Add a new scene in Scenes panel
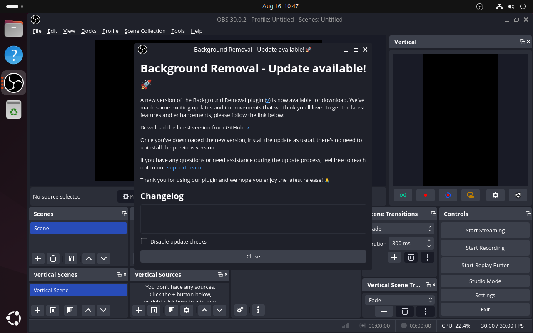Viewport: 533px width, 333px height. click(x=38, y=258)
